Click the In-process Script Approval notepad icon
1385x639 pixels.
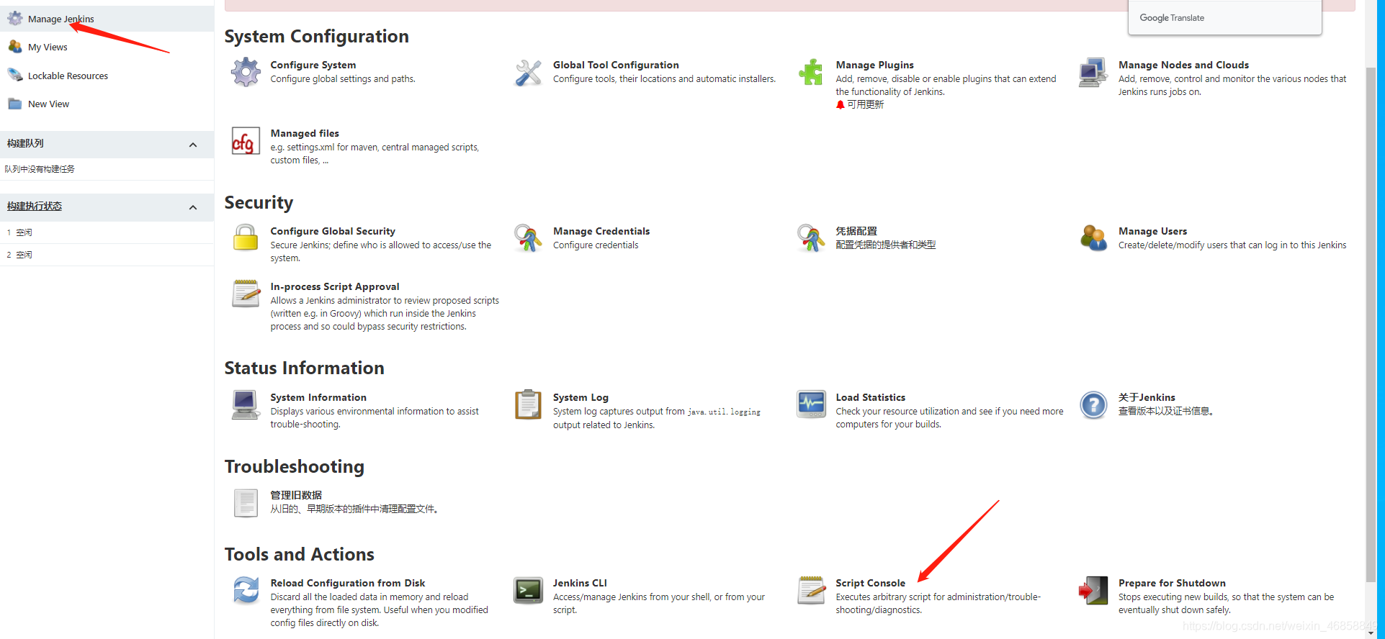(246, 294)
